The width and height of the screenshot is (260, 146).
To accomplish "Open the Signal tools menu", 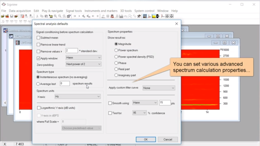I will [x=74, y=11].
